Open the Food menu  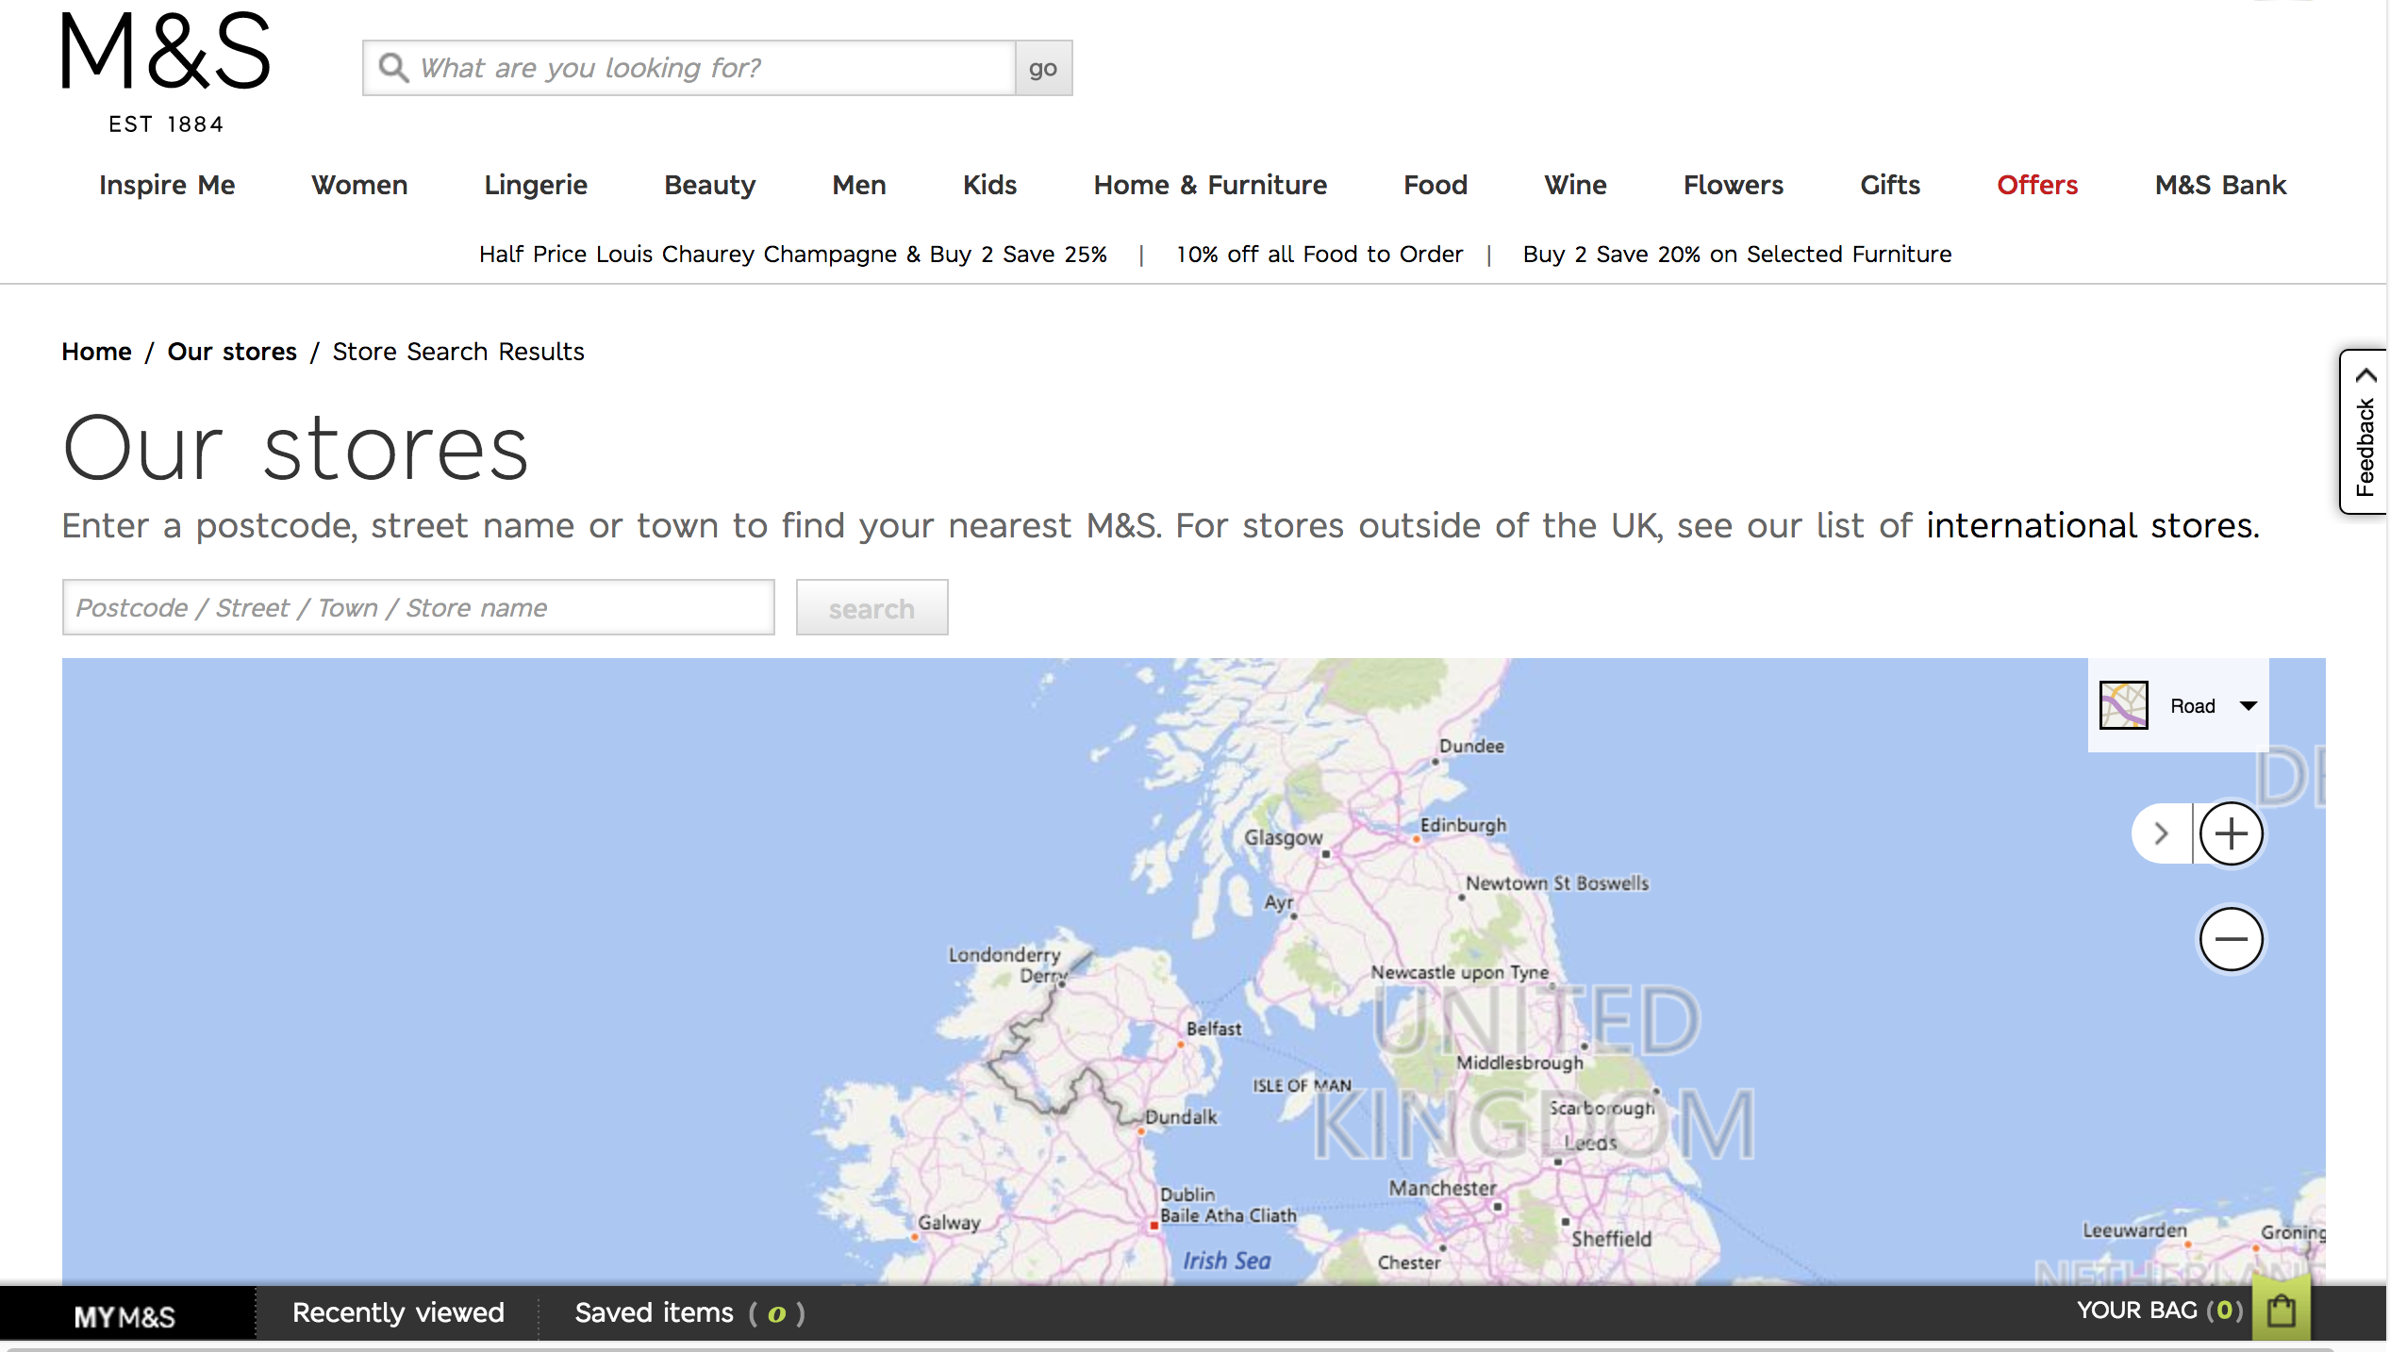point(1436,185)
